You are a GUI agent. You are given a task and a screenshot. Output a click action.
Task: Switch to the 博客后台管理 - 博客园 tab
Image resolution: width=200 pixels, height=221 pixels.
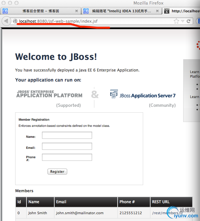pos(41,11)
